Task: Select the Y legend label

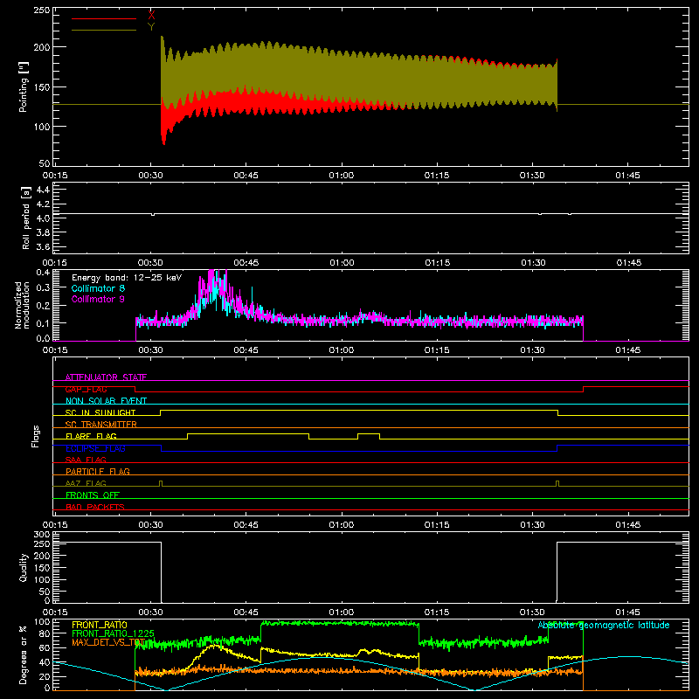Action: [x=151, y=27]
